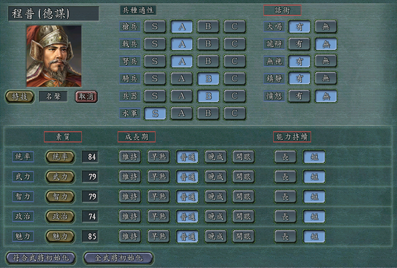Set 槍兵 aptitude to B

[208, 27]
